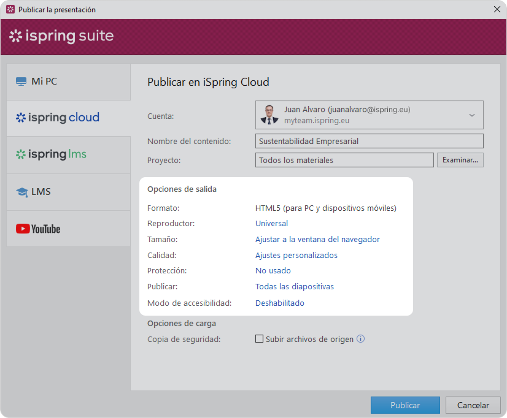Screen dimensions: 507x418
Task: Switch to the YouTube publishing tab
Action: pyautogui.click(x=69, y=229)
